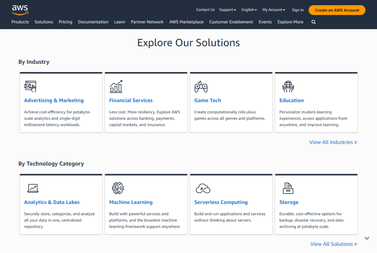The height and width of the screenshot is (253, 377).
Task: Click the AWS logo
Action: (x=20, y=10)
